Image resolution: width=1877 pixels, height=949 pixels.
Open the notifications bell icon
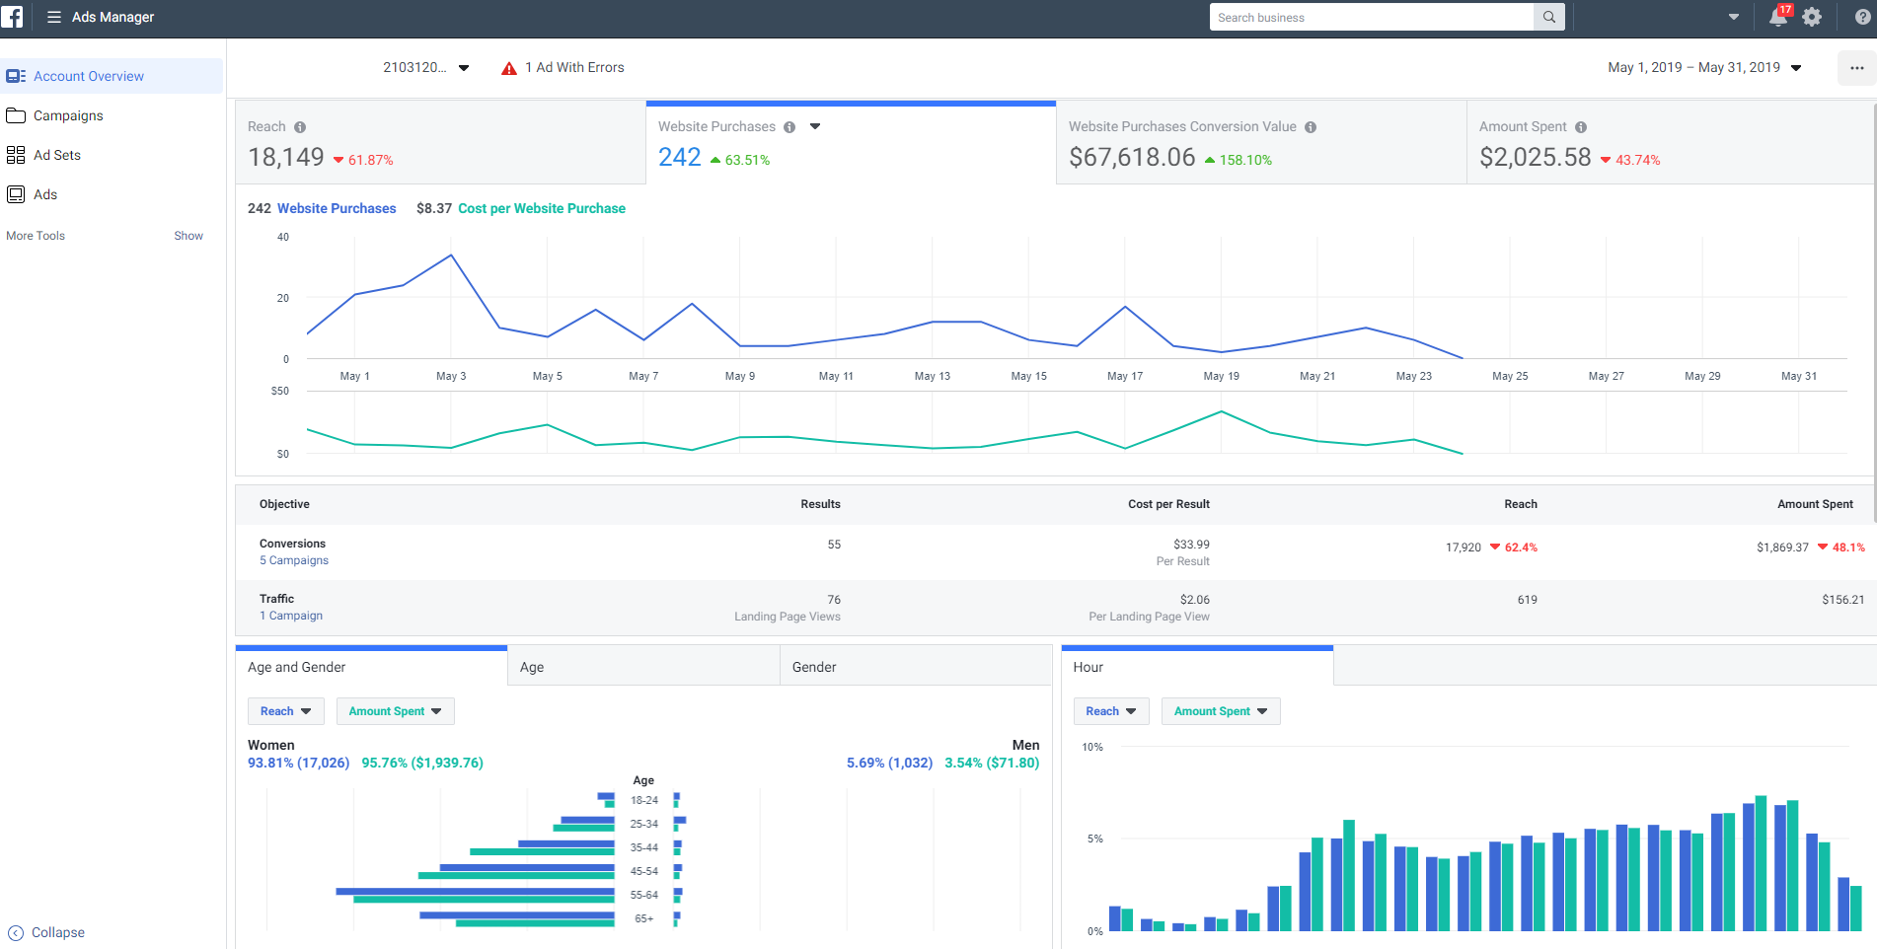(1778, 17)
